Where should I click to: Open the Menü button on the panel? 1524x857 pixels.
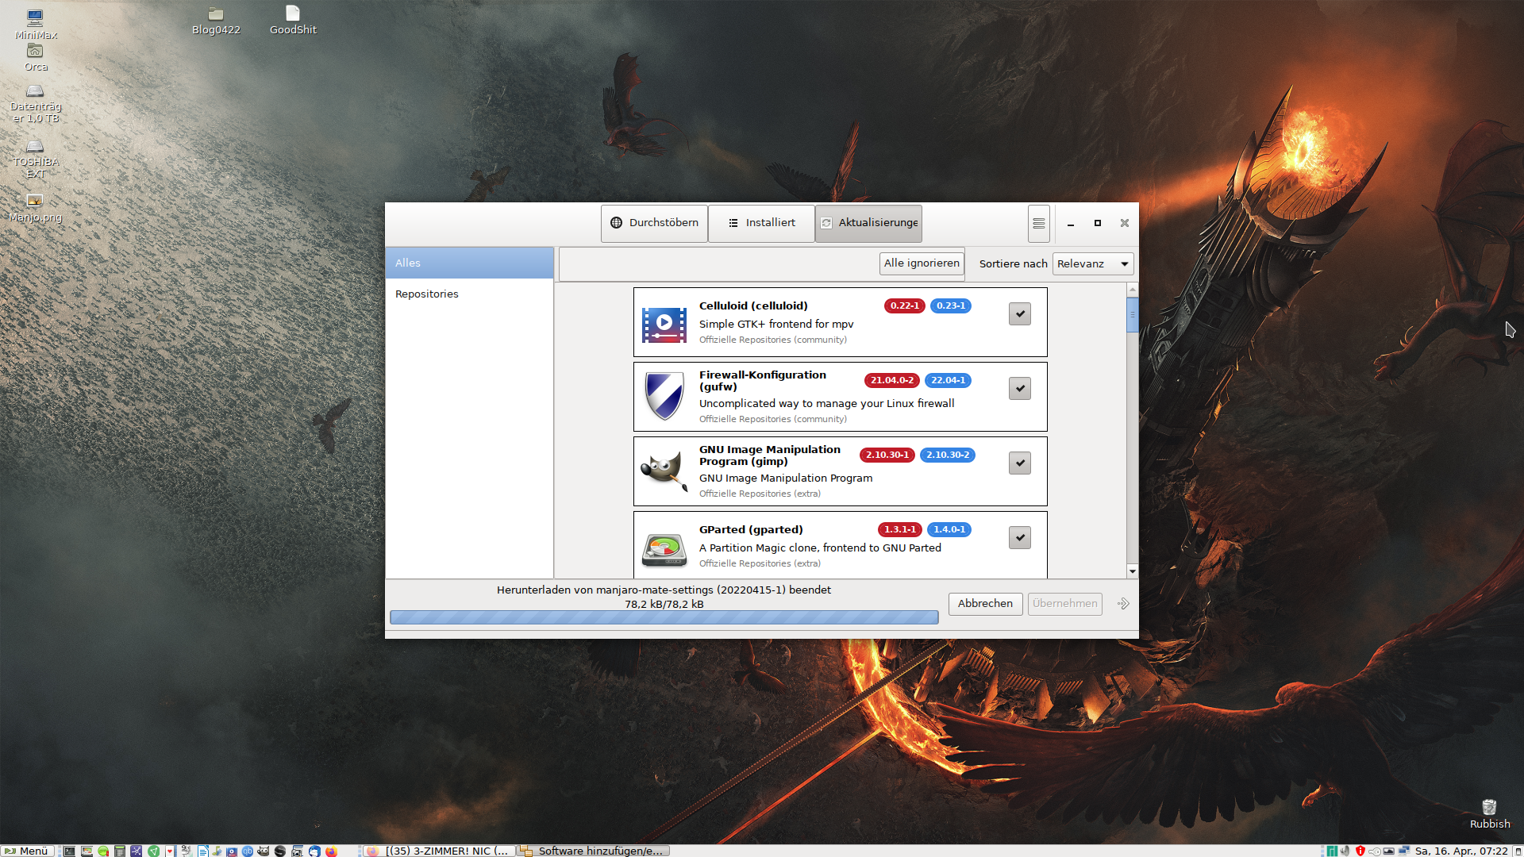(x=27, y=851)
